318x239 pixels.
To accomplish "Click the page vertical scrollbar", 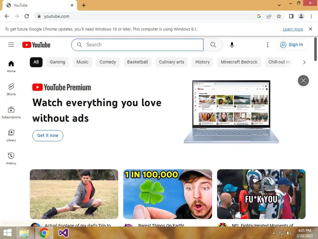I will [316, 49].
